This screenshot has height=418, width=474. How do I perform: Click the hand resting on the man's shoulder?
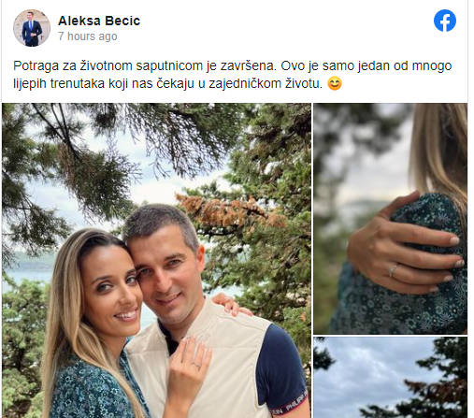coord(229,304)
